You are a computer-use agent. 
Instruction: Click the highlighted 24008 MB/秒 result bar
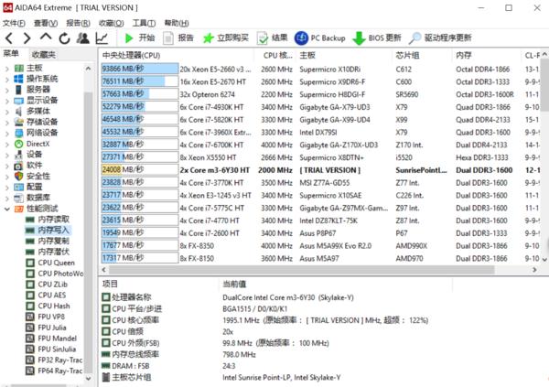click(x=140, y=169)
